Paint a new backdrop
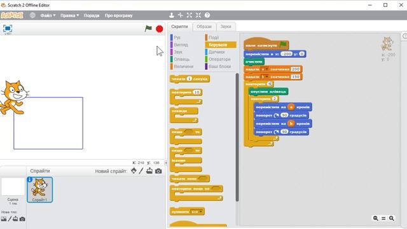The width and height of the screenshot is (407, 229). 10,219
